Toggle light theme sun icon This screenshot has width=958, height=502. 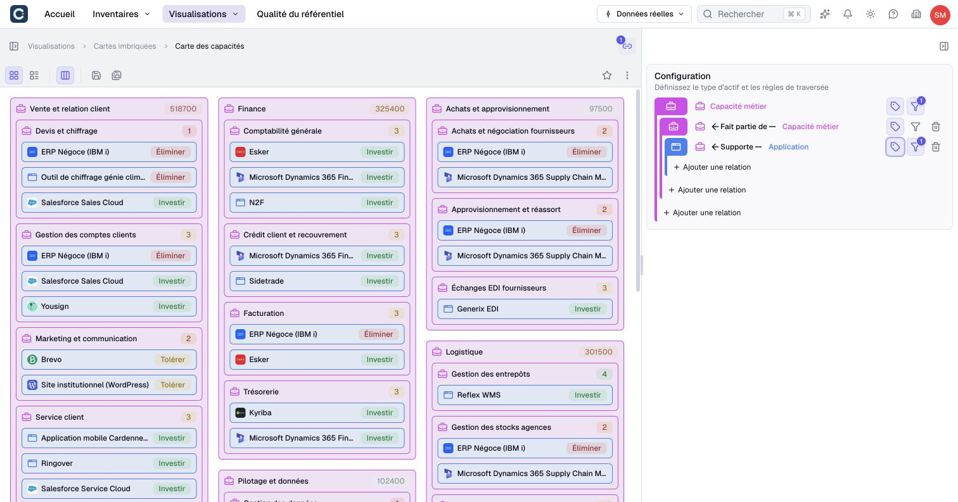pos(871,14)
